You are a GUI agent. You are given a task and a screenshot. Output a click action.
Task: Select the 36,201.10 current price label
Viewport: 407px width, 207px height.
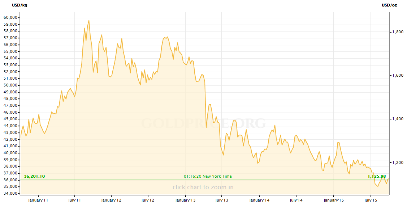click(34, 176)
